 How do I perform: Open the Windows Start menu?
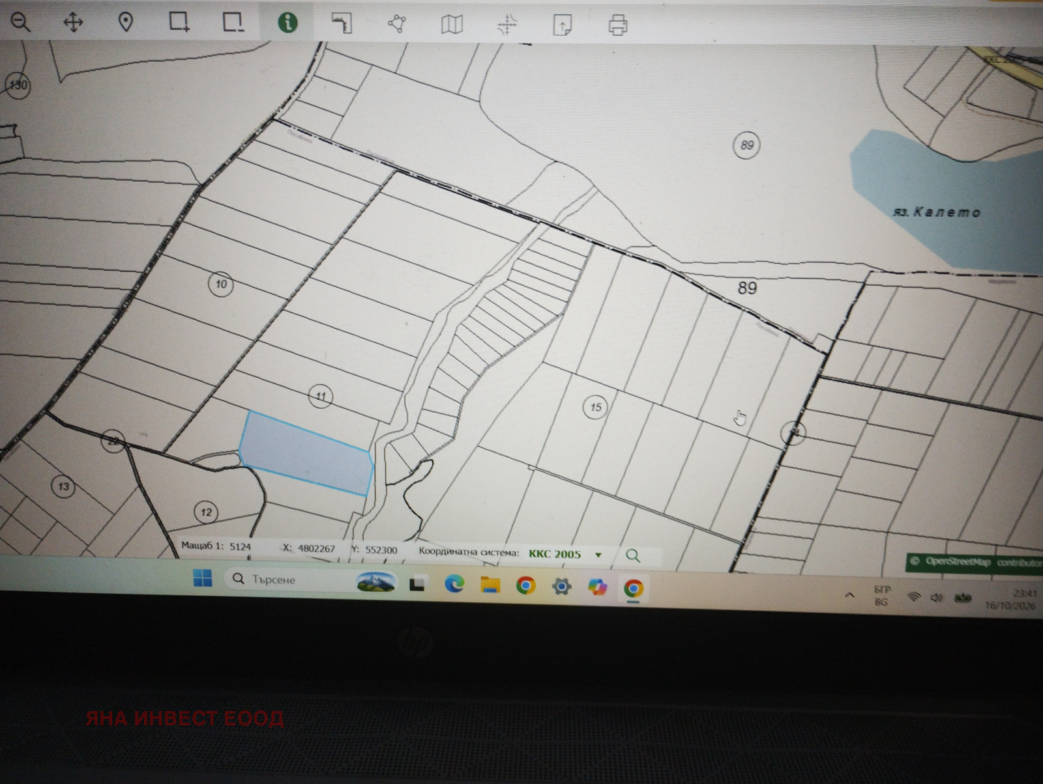pyautogui.click(x=203, y=578)
